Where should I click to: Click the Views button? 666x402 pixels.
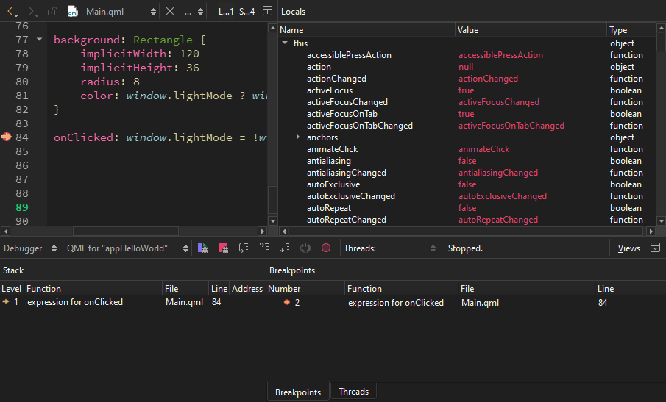[x=628, y=248]
